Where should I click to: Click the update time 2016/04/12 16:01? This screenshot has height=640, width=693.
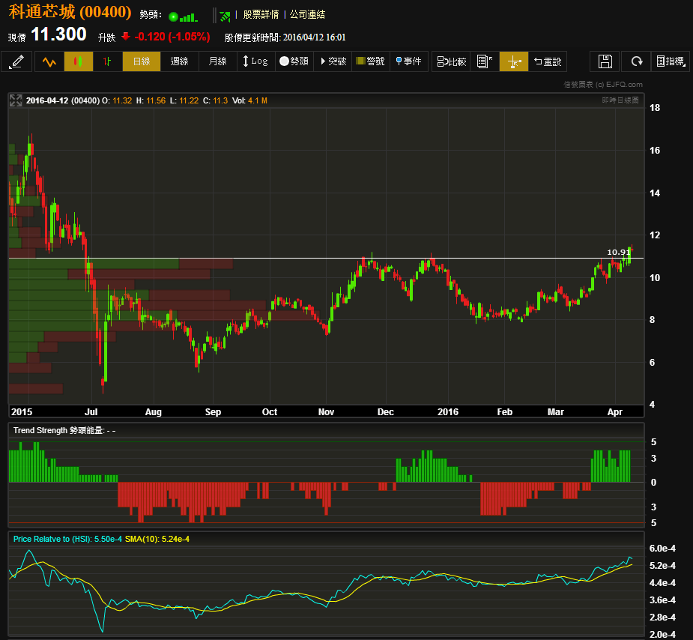pyautogui.click(x=314, y=37)
